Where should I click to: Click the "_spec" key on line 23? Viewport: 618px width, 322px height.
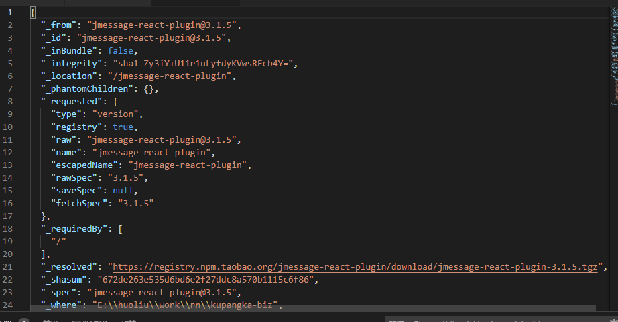click(x=59, y=293)
